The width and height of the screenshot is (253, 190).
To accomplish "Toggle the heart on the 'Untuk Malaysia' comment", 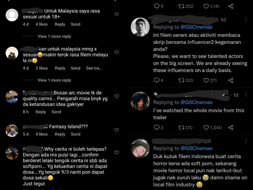I will point(117,14).
